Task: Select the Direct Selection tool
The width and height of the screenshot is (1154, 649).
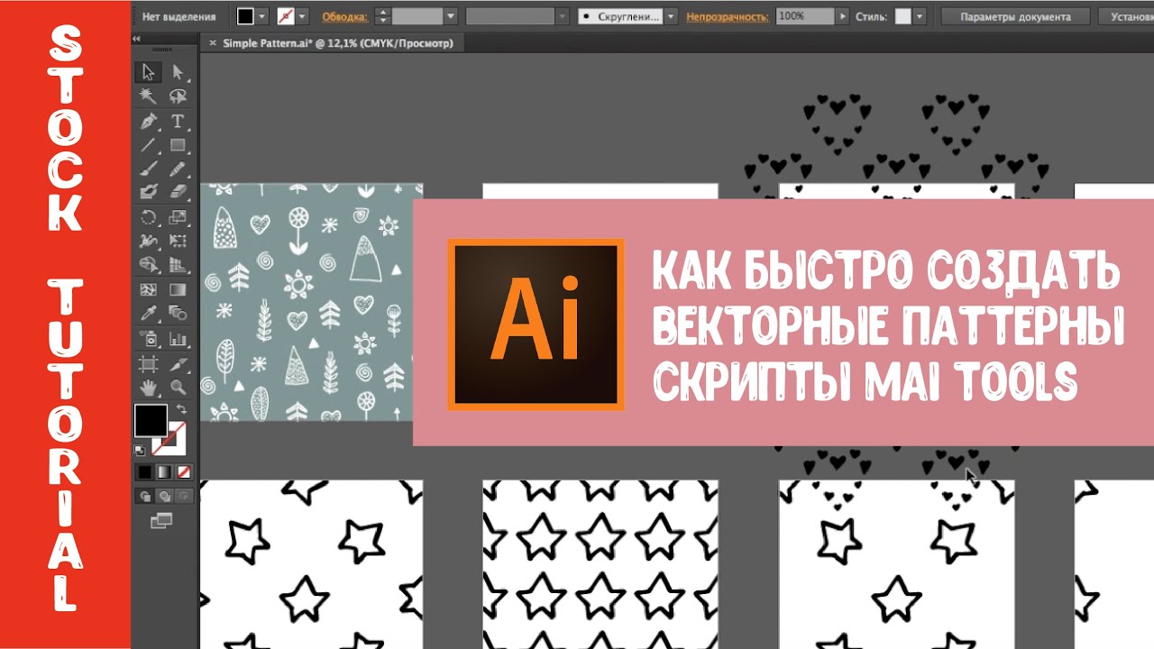Action: click(178, 72)
